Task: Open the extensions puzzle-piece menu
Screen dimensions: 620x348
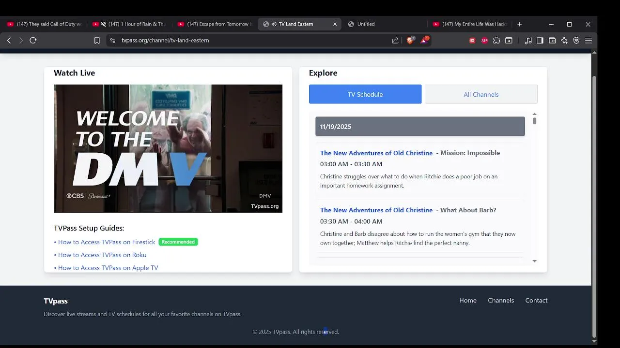Action: click(x=496, y=41)
